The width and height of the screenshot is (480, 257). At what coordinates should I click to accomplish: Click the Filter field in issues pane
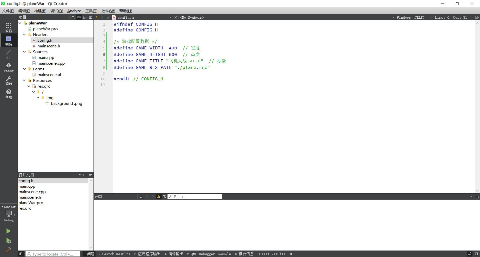tap(195, 197)
